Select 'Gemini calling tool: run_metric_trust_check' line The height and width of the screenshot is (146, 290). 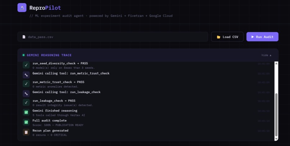pos(71,73)
